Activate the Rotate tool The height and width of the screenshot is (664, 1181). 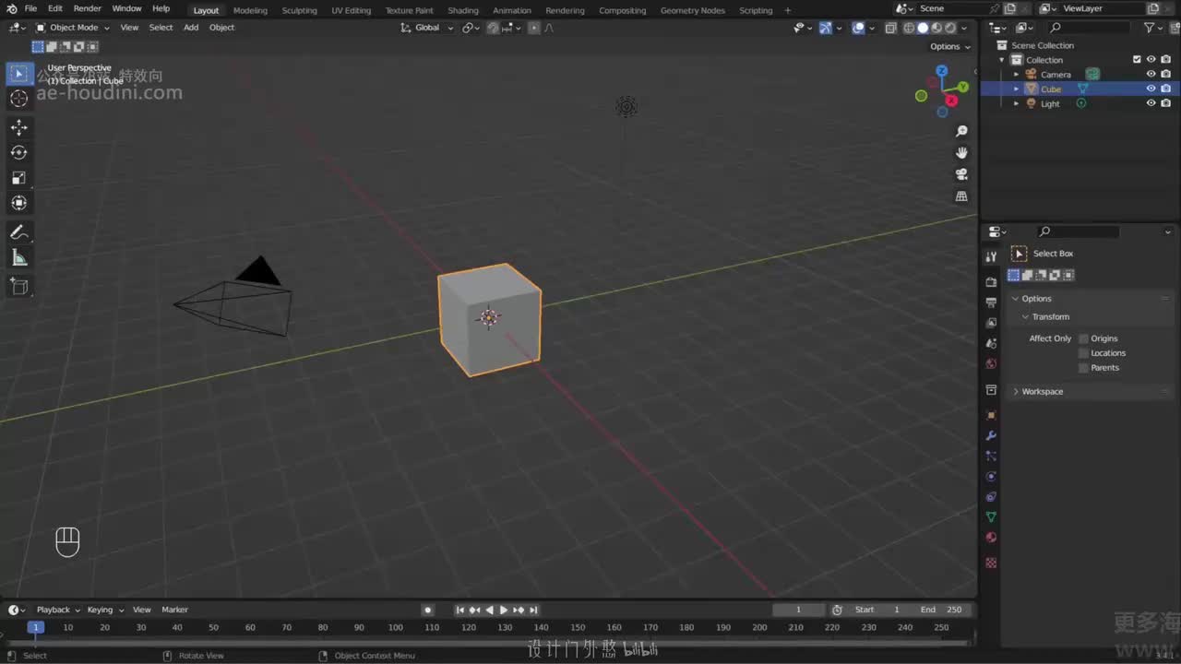(18, 152)
